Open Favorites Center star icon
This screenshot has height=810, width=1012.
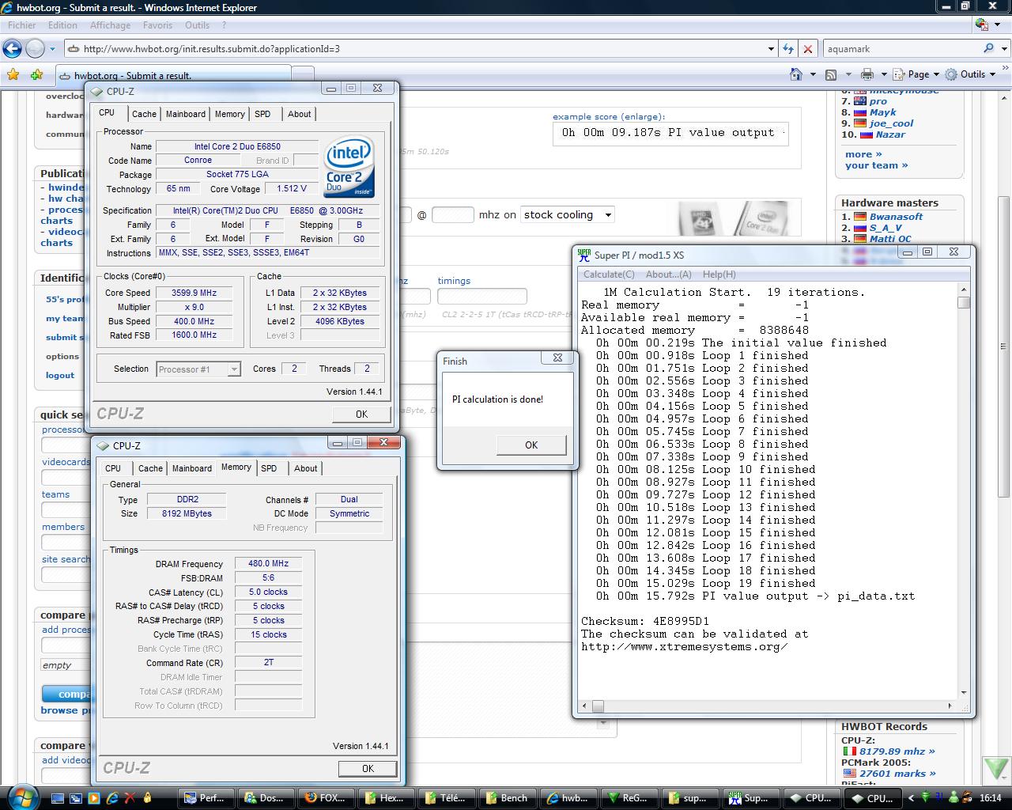click(x=13, y=75)
